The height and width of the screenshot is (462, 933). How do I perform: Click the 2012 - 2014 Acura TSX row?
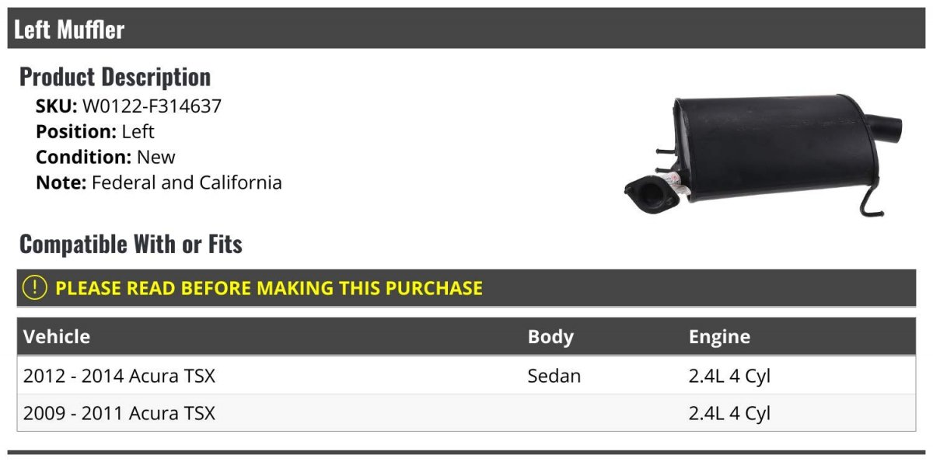(x=466, y=376)
